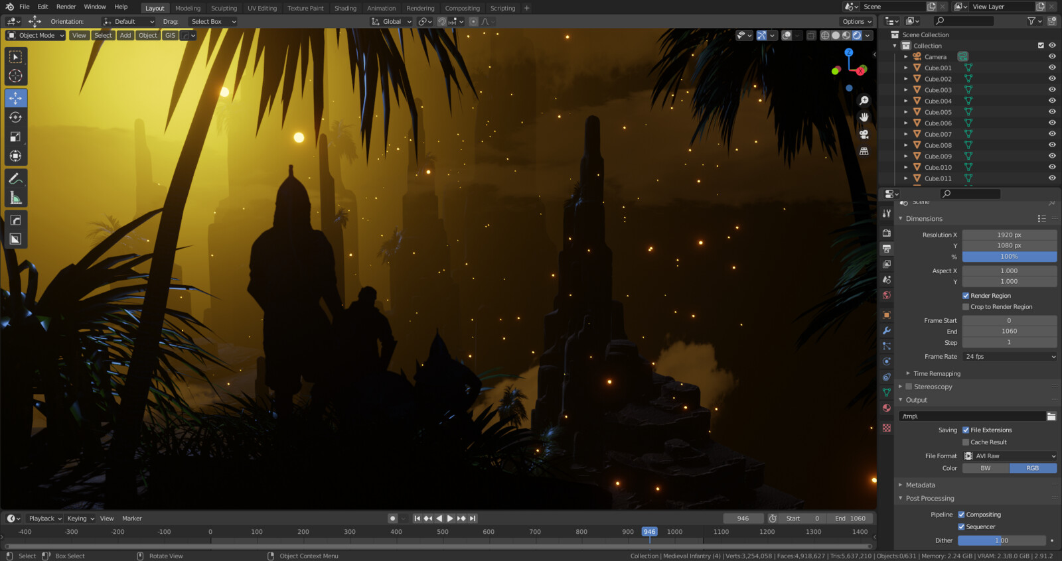Hide the Camera via its eye icon

pos(1052,56)
